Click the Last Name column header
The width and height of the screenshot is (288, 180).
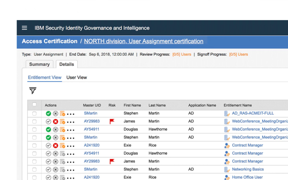coord(157,105)
